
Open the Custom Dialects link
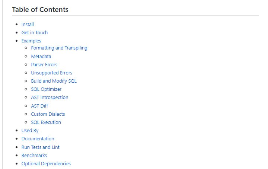coord(48,114)
